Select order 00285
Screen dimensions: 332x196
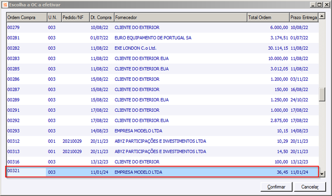(162, 69)
